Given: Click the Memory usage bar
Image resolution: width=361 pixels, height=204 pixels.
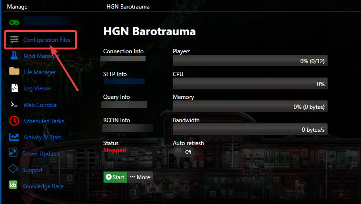Looking at the screenshot, I should point(250,107).
